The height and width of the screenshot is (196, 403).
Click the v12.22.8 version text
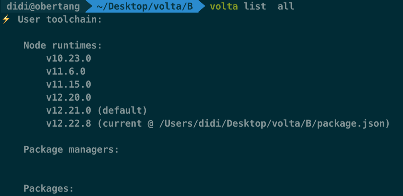pos(69,124)
